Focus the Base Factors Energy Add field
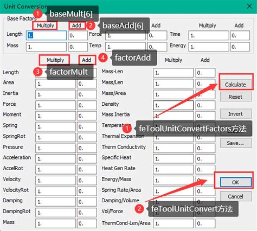The height and width of the screenshot is (231, 257). (x=240, y=46)
